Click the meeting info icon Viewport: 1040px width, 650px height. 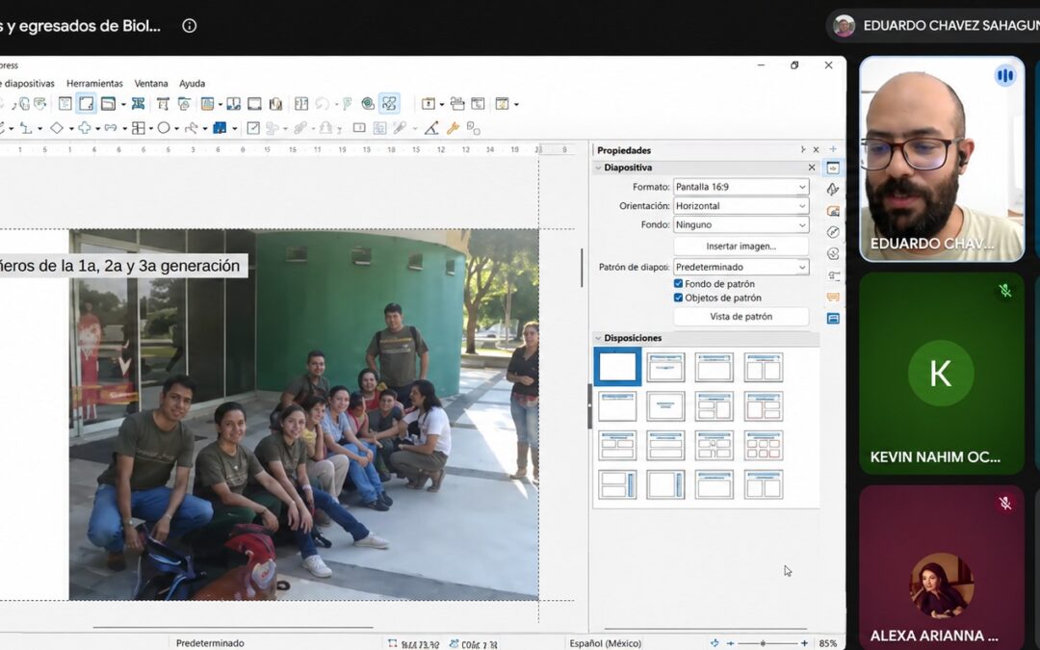[x=189, y=26]
